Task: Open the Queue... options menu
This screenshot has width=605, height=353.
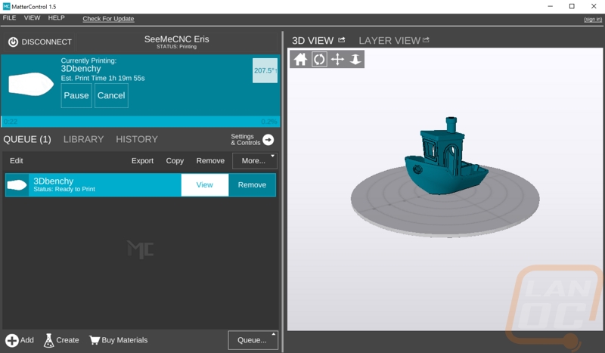Action: (x=253, y=340)
